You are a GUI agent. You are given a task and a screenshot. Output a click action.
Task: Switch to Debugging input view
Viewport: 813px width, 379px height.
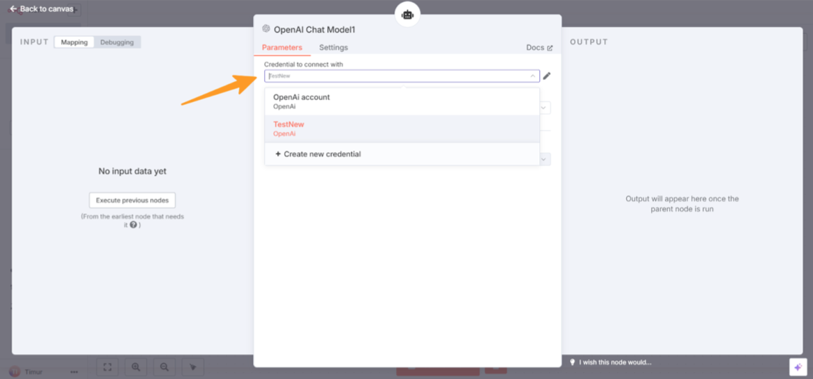117,42
